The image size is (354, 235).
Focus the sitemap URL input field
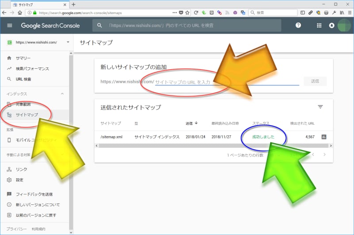[227, 82]
